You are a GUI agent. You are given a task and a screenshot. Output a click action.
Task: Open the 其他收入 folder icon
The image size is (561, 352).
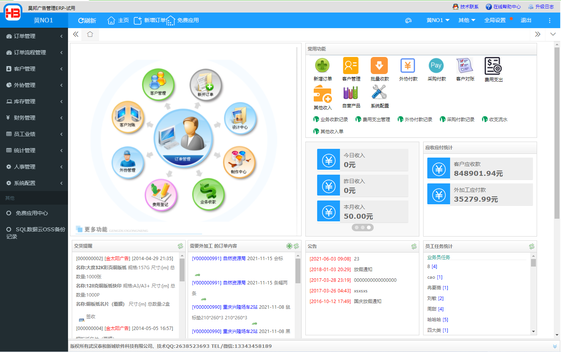[322, 93]
